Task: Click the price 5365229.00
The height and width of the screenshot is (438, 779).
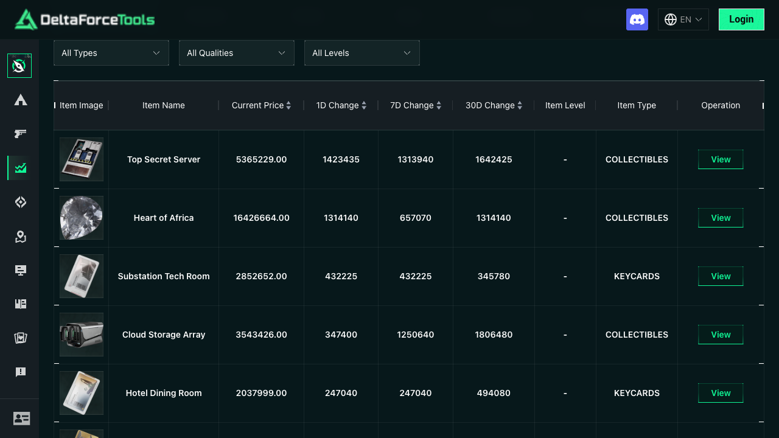Action: pos(261,159)
